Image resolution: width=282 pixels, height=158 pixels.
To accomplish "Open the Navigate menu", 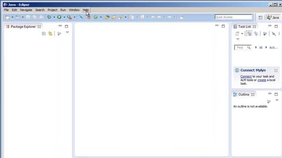I will [26, 10].
